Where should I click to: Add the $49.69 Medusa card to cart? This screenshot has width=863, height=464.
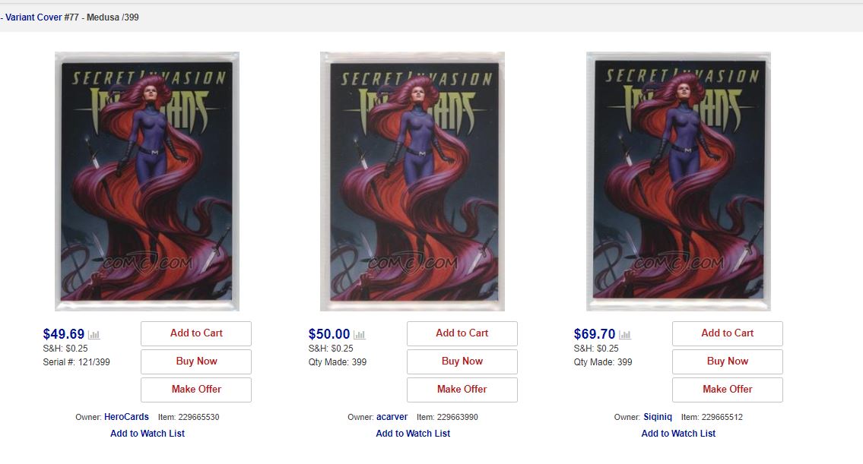[196, 333]
